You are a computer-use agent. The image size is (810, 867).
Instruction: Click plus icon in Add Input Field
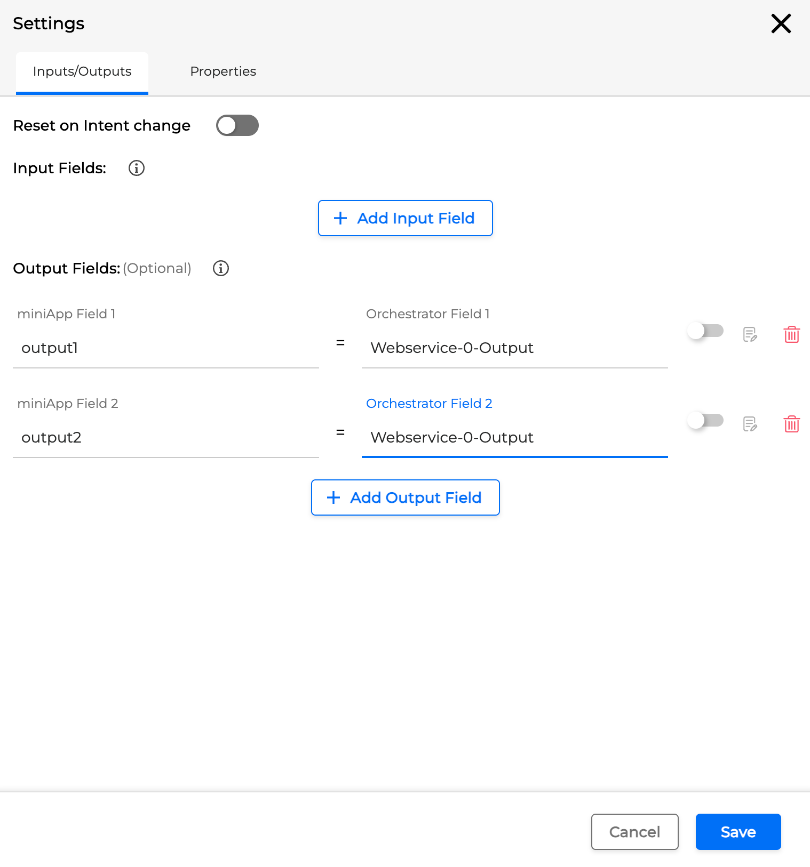tap(340, 218)
